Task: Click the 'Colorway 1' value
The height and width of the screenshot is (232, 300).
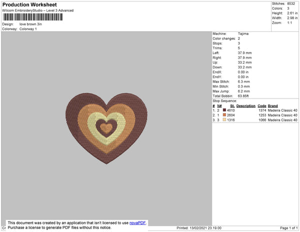Action: tap(28, 29)
